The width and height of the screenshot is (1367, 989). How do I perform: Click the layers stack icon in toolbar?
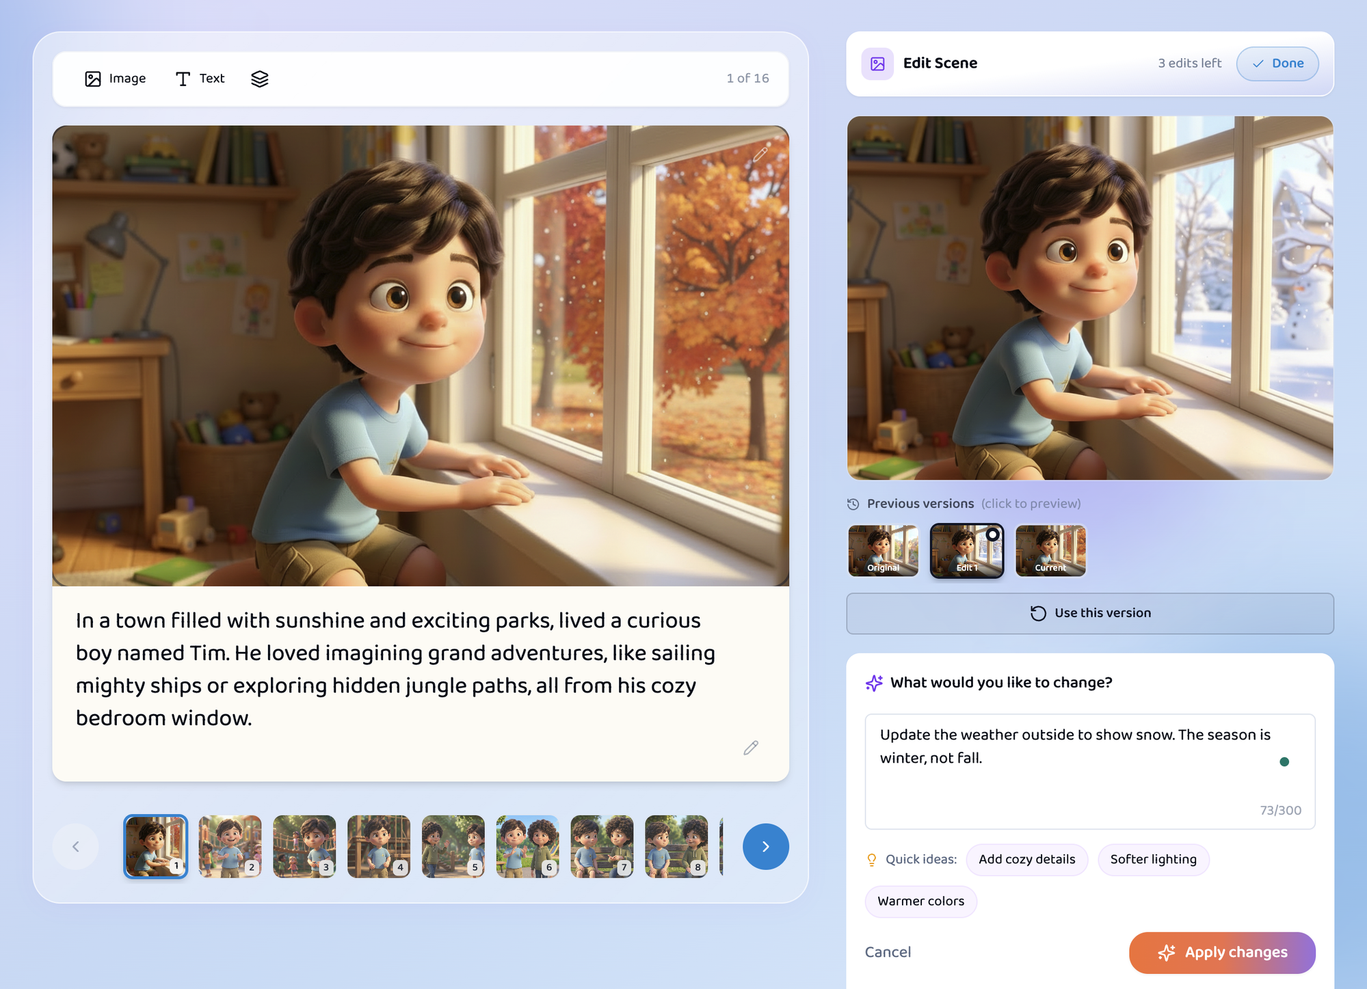coord(259,79)
